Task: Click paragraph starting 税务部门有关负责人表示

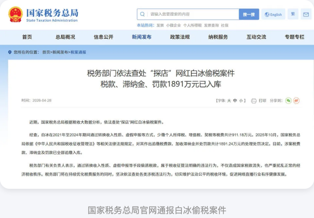Action: (x=161, y=170)
